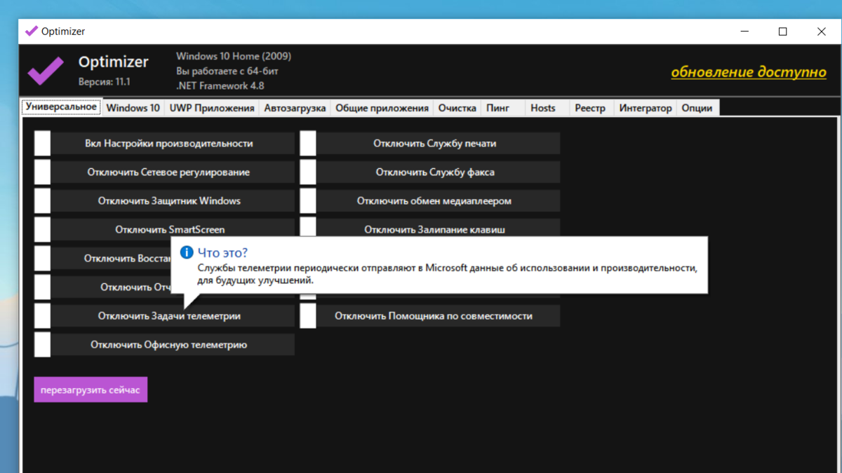Click the обновление доступно link
This screenshot has height=473, width=842.
pyautogui.click(x=749, y=72)
